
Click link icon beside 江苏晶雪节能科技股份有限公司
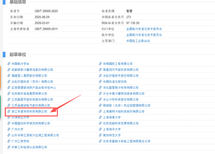[x=9, y=99]
